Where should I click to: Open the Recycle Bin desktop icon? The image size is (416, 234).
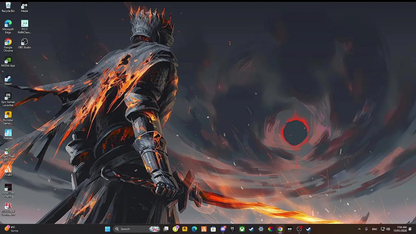point(8,7)
